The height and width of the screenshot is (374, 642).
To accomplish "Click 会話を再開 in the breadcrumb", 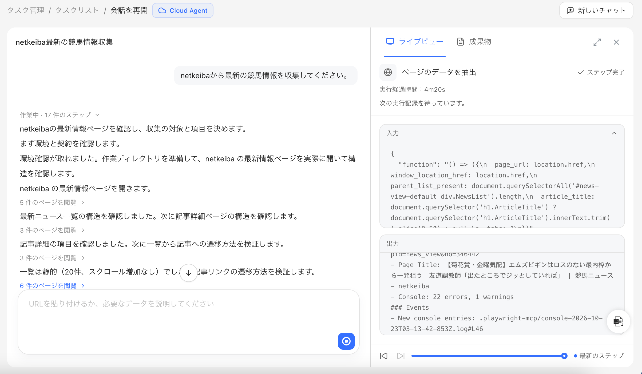I will click(x=129, y=10).
